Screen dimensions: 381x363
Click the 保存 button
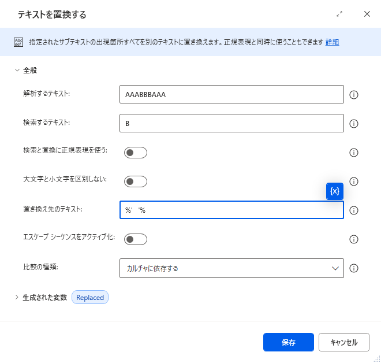(289, 342)
